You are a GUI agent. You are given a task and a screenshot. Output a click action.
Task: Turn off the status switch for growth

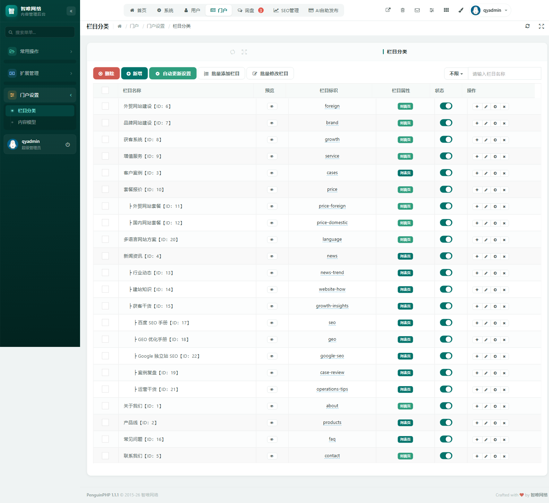coord(446,139)
